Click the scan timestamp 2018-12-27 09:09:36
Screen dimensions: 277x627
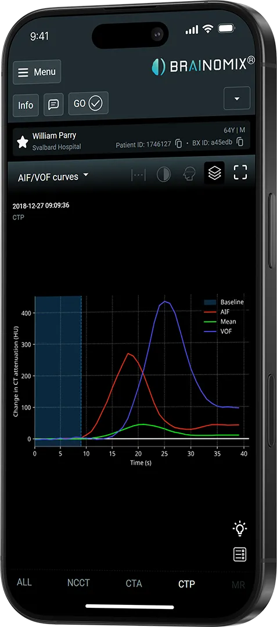pyautogui.click(x=41, y=206)
